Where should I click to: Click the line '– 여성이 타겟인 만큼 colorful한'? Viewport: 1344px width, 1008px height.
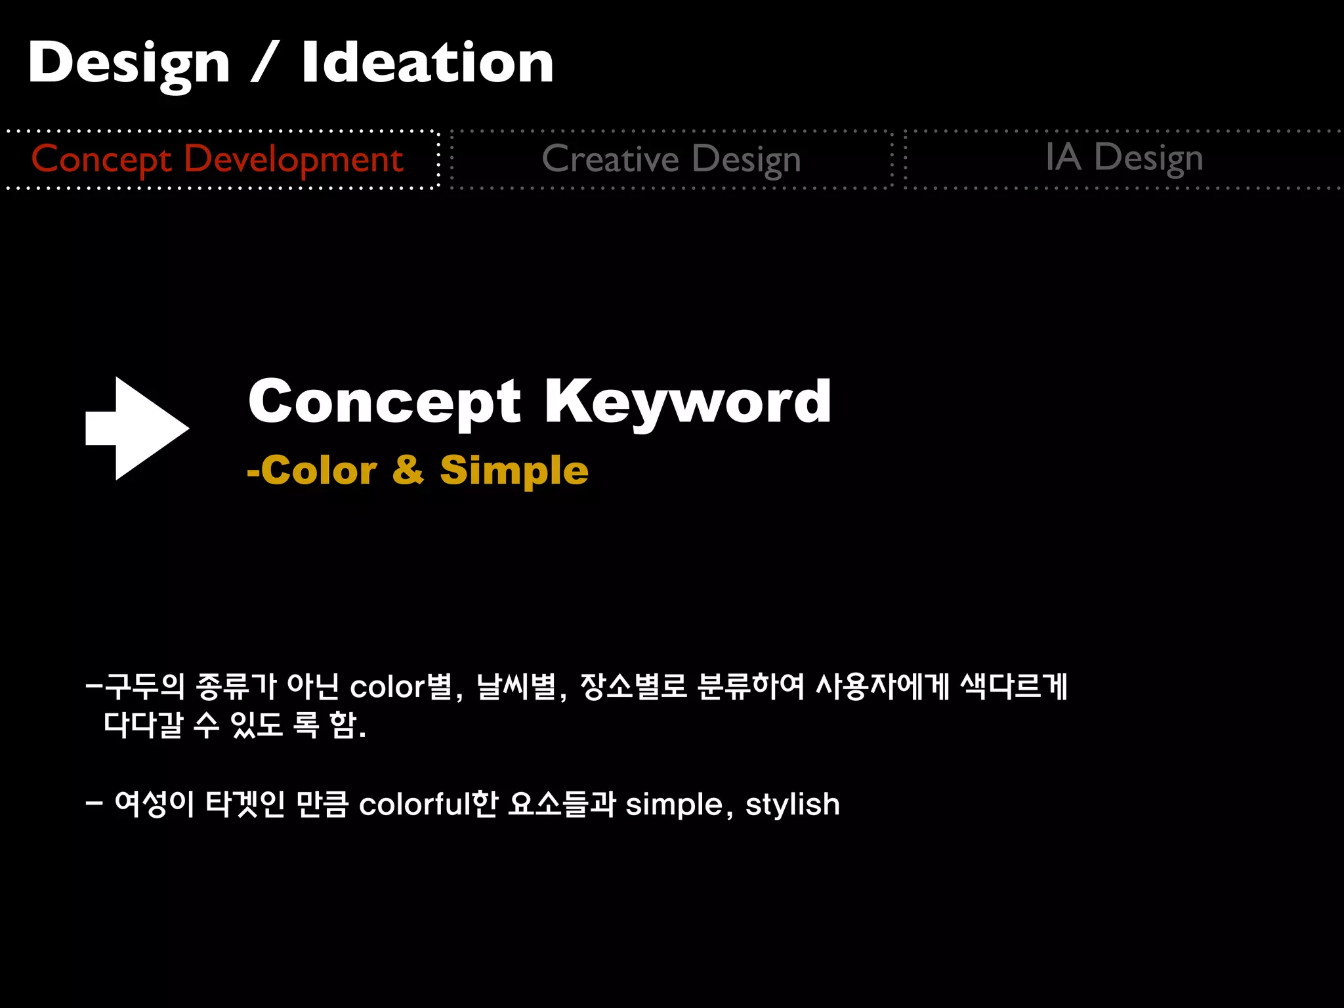(x=463, y=804)
